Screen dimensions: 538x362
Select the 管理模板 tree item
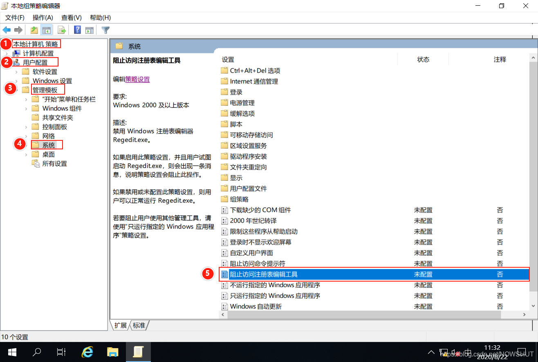point(45,90)
